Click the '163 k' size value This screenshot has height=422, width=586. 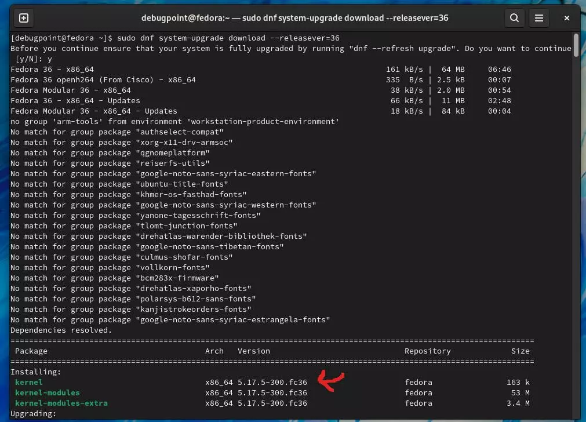[x=518, y=383]
